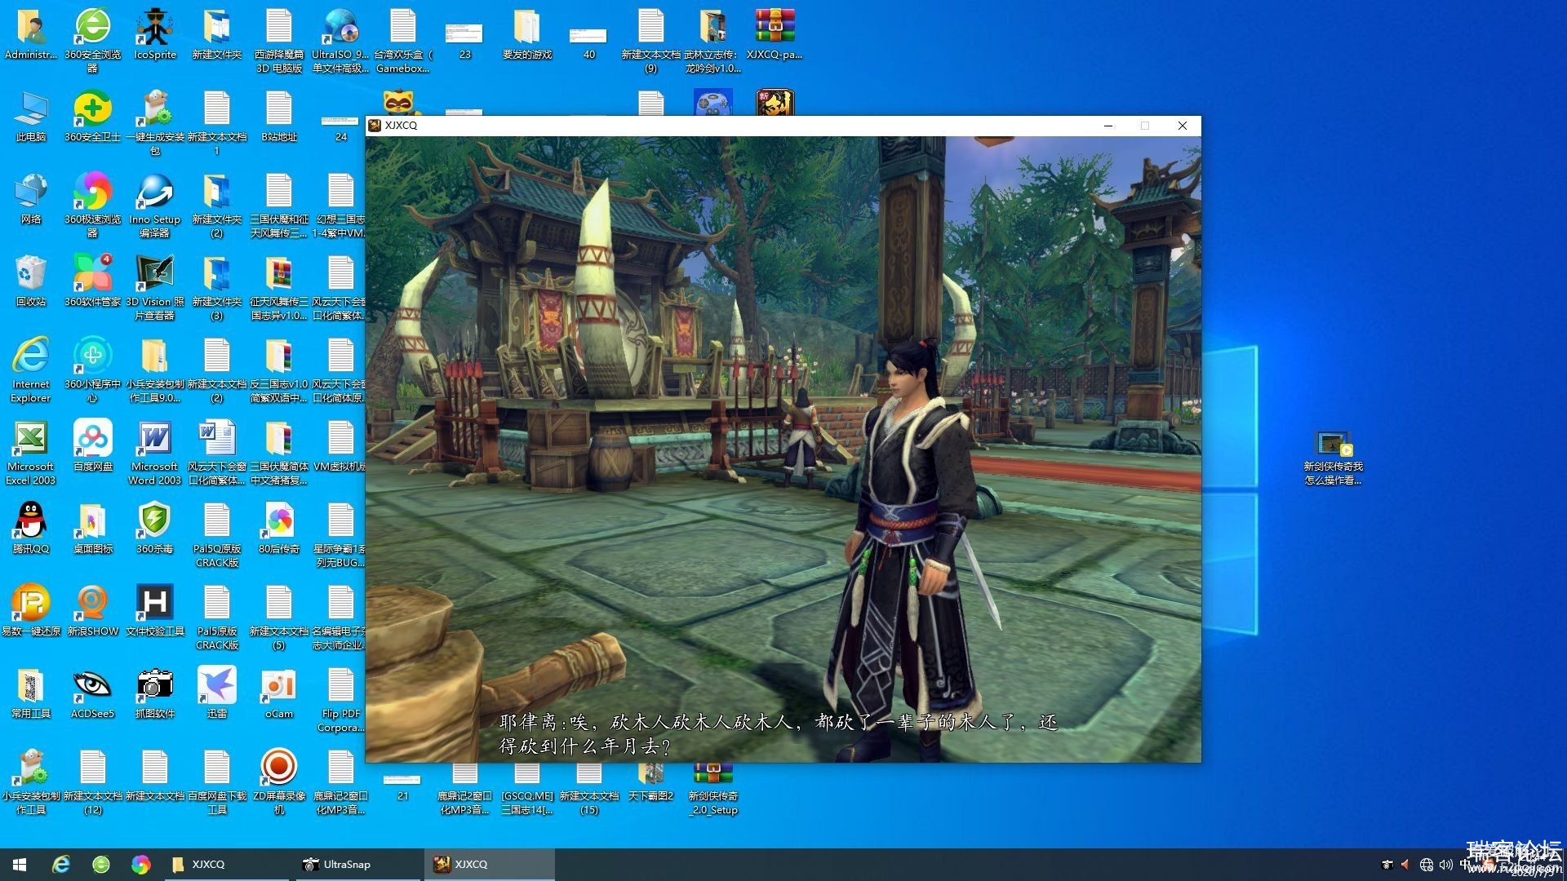This screenshot has width=1567, height=881.
Task: Select the 天下霸图2 desktop icon
Action: pos(650,782)
